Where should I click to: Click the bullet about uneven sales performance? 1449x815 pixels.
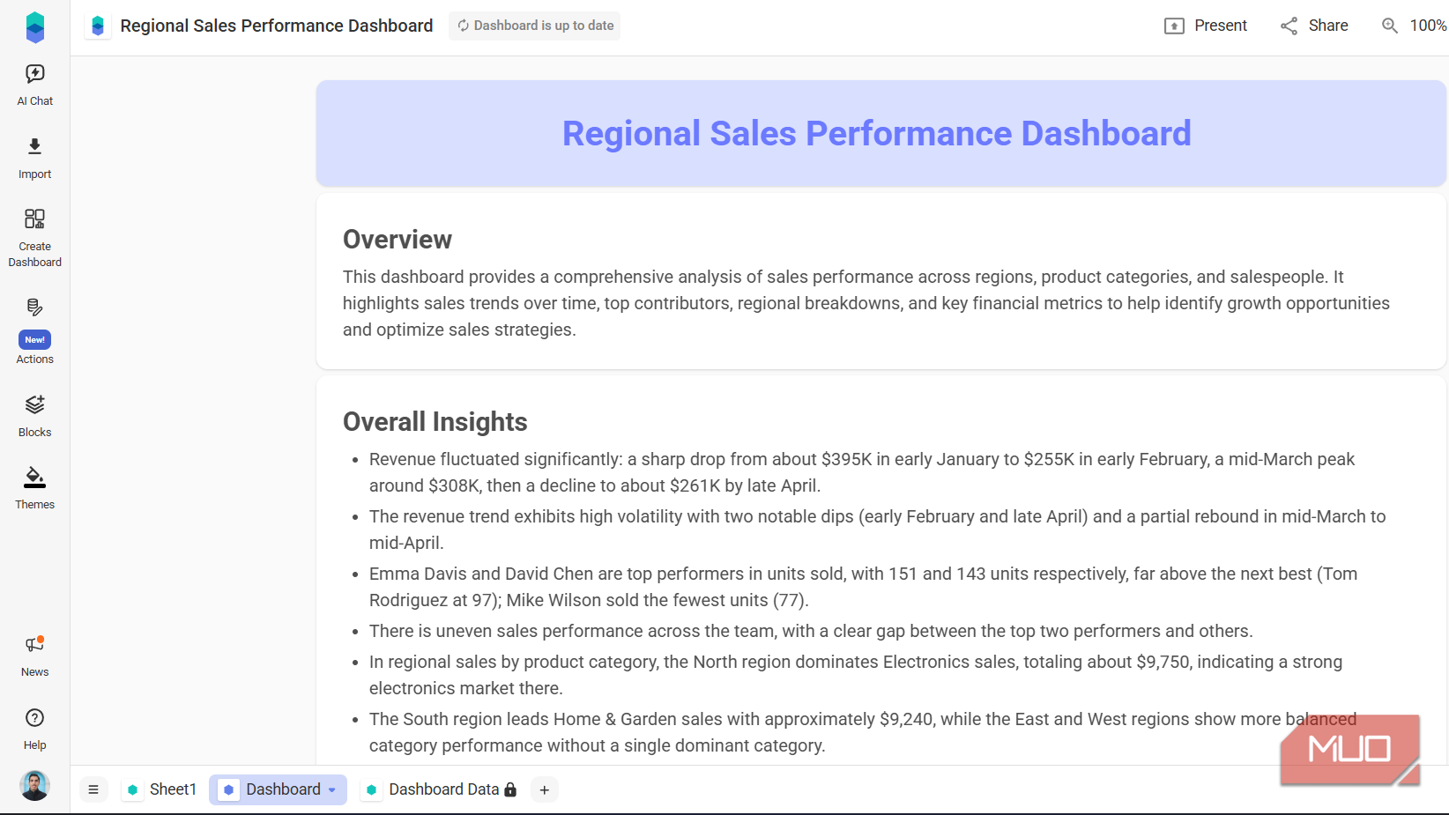click(811, 631)
